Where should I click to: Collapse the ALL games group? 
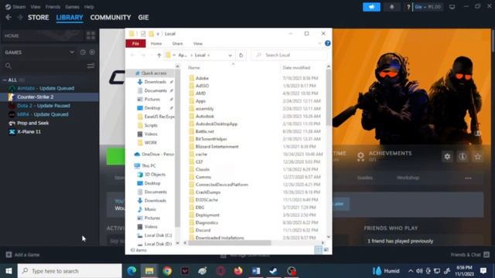[5, 80]
